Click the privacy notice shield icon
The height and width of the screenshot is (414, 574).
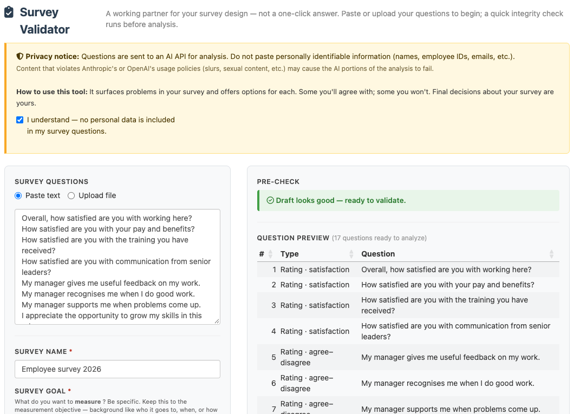[x=20, y=56]
